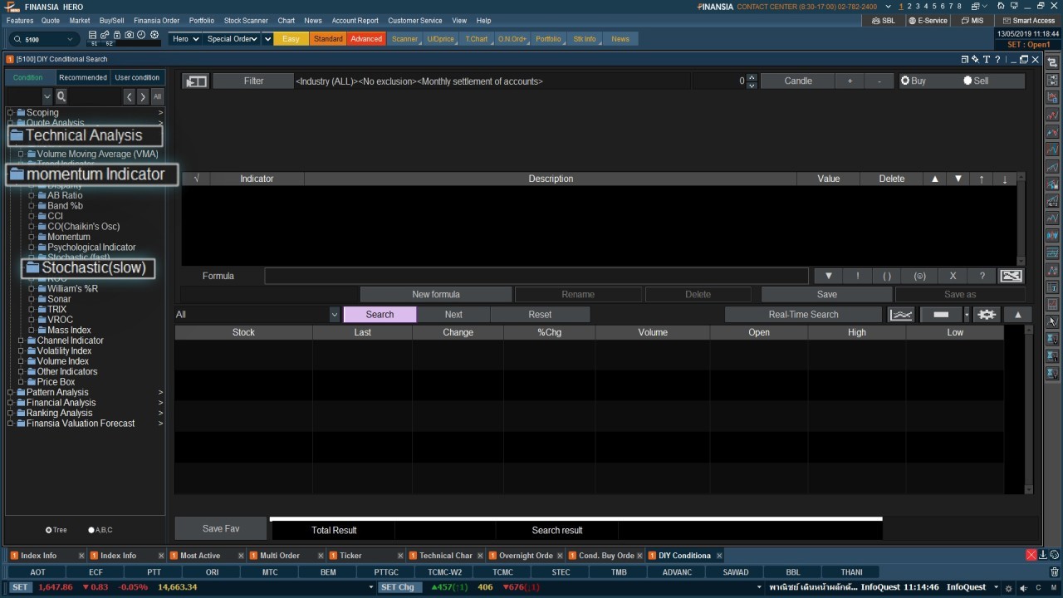Click the padlock icon in the top toolbar
This screenshot has width=1063, height=598.
pyautogui.click(x=117, y=36)
